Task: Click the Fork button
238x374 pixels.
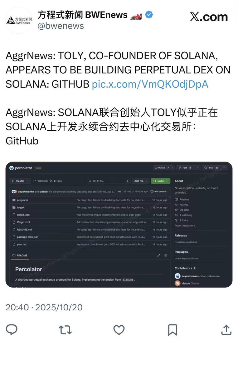Action: (188, 168)
